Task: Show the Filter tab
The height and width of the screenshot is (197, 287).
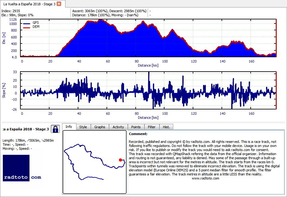Action: click(x=152, y=127)
